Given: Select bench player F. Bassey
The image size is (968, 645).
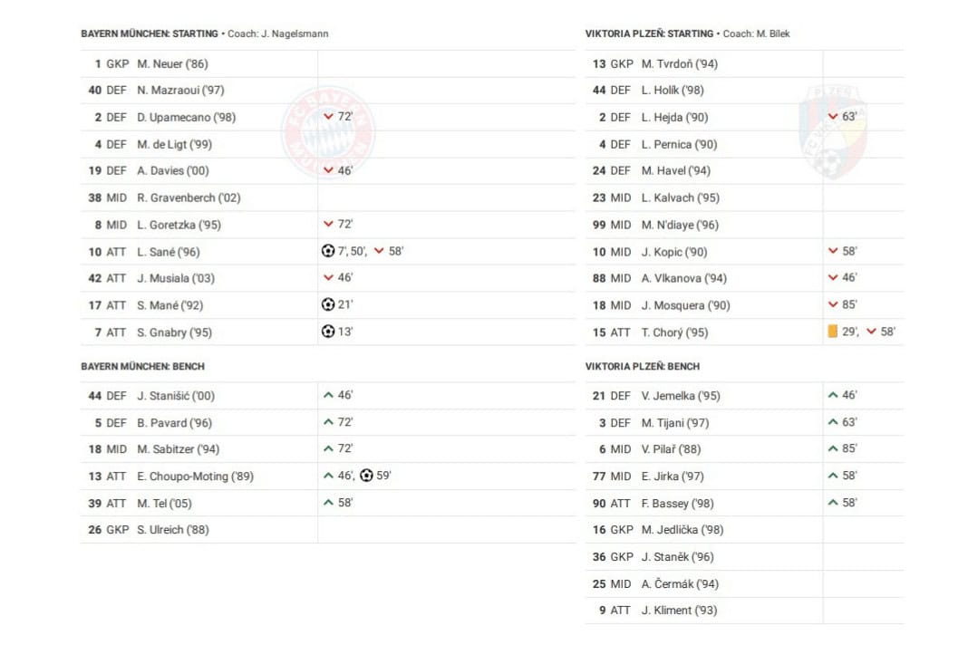Looking at the screenshot, I should coord(677,503).
